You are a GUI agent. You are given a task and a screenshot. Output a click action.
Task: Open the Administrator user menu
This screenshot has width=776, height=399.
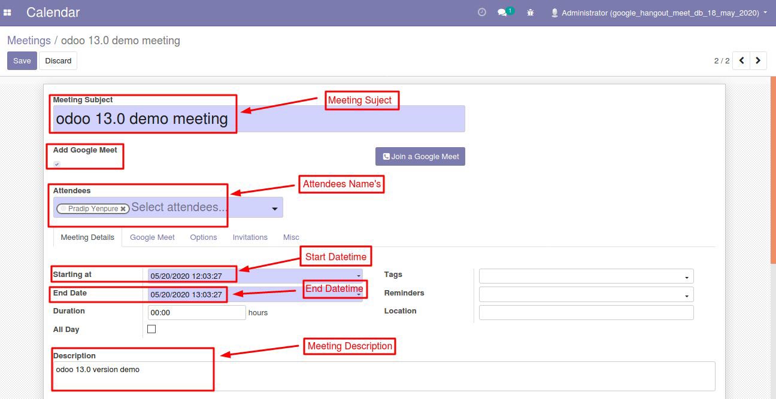pos(659,13)
